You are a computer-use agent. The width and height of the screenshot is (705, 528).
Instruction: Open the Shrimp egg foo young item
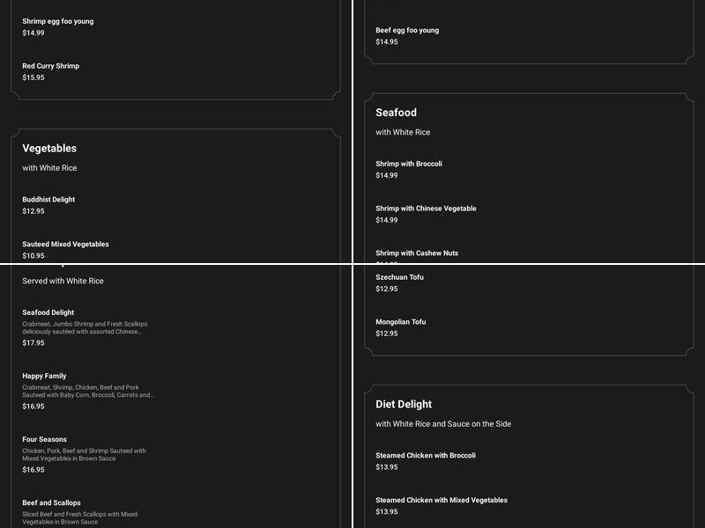pyautogui.click(x=58, y=21)
